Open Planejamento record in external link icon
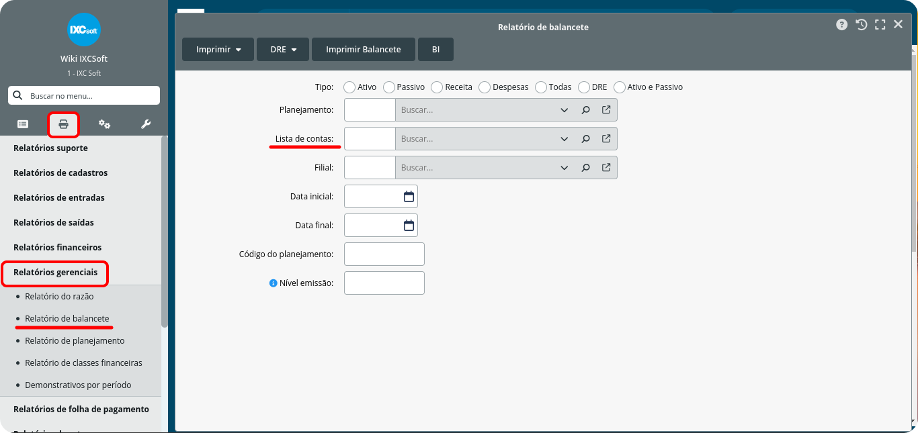The width and height of the screenshot is (918, 433). click(606, 109)
